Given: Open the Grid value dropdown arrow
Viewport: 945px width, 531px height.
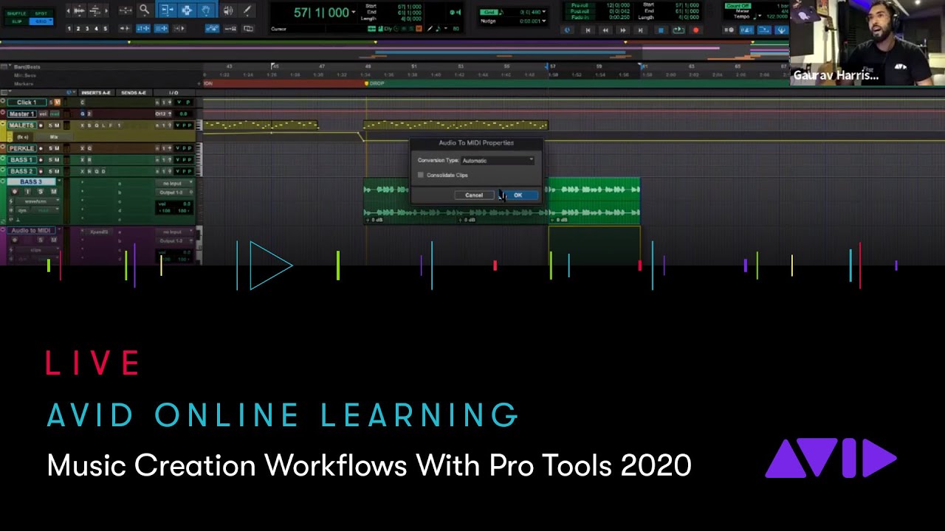Looking at the screenshot, I should click(544, 12).
